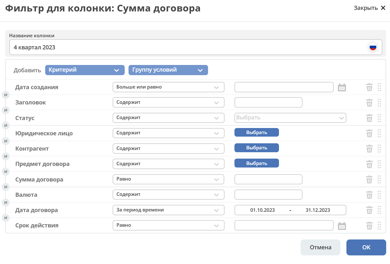
Task: Click the end date 31.12.2023
Action: coord(318,210)
